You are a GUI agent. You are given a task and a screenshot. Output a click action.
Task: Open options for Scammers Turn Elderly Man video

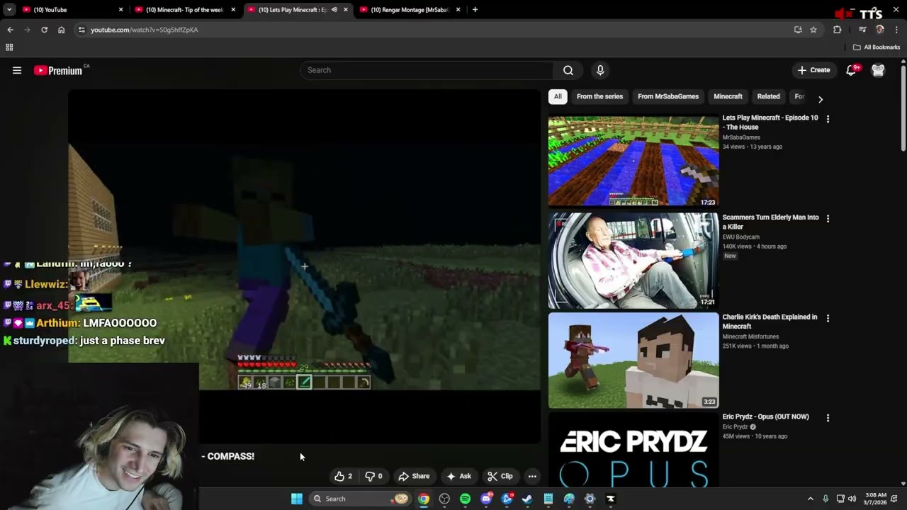click(x=828, y=219)
